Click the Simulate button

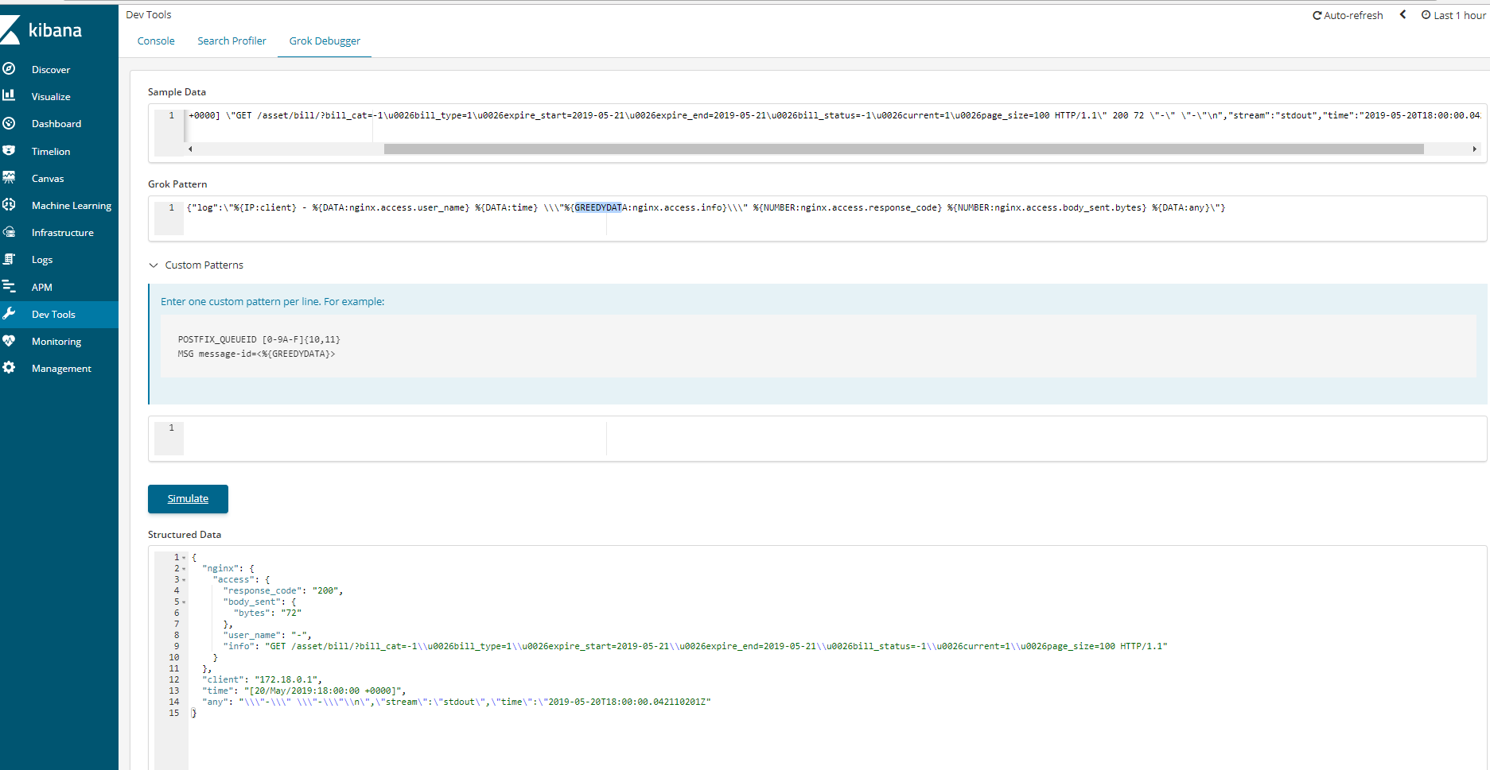click(188, 499)
